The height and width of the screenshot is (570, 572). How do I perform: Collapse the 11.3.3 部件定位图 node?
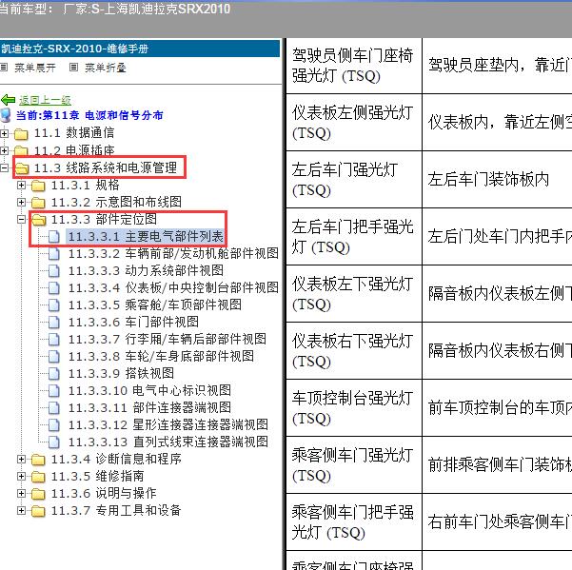click(21, 219)
